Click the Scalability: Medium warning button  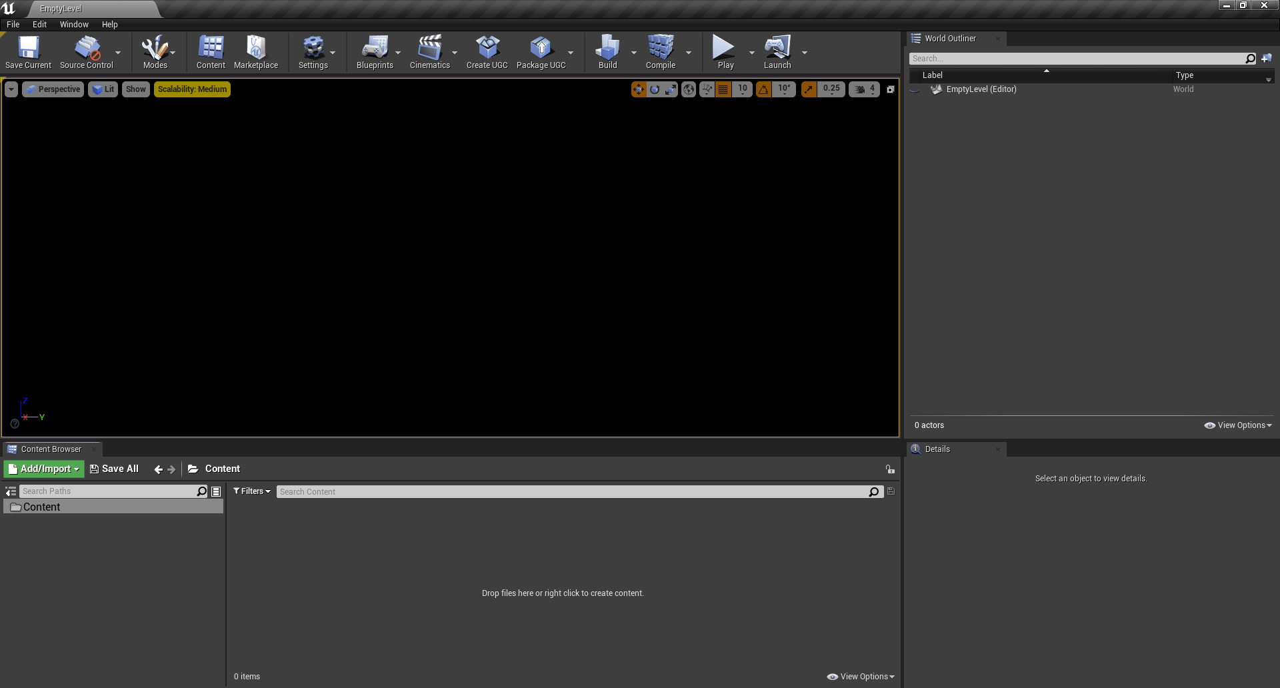point(192,89)
